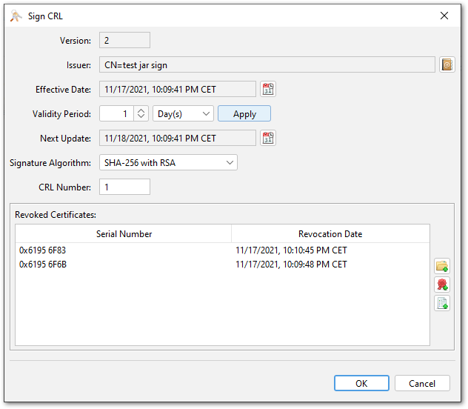Click the red certificate seal add icon

pos(442,285)
